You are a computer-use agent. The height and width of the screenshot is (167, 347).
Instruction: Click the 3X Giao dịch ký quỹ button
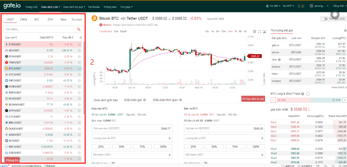[253, 99]
